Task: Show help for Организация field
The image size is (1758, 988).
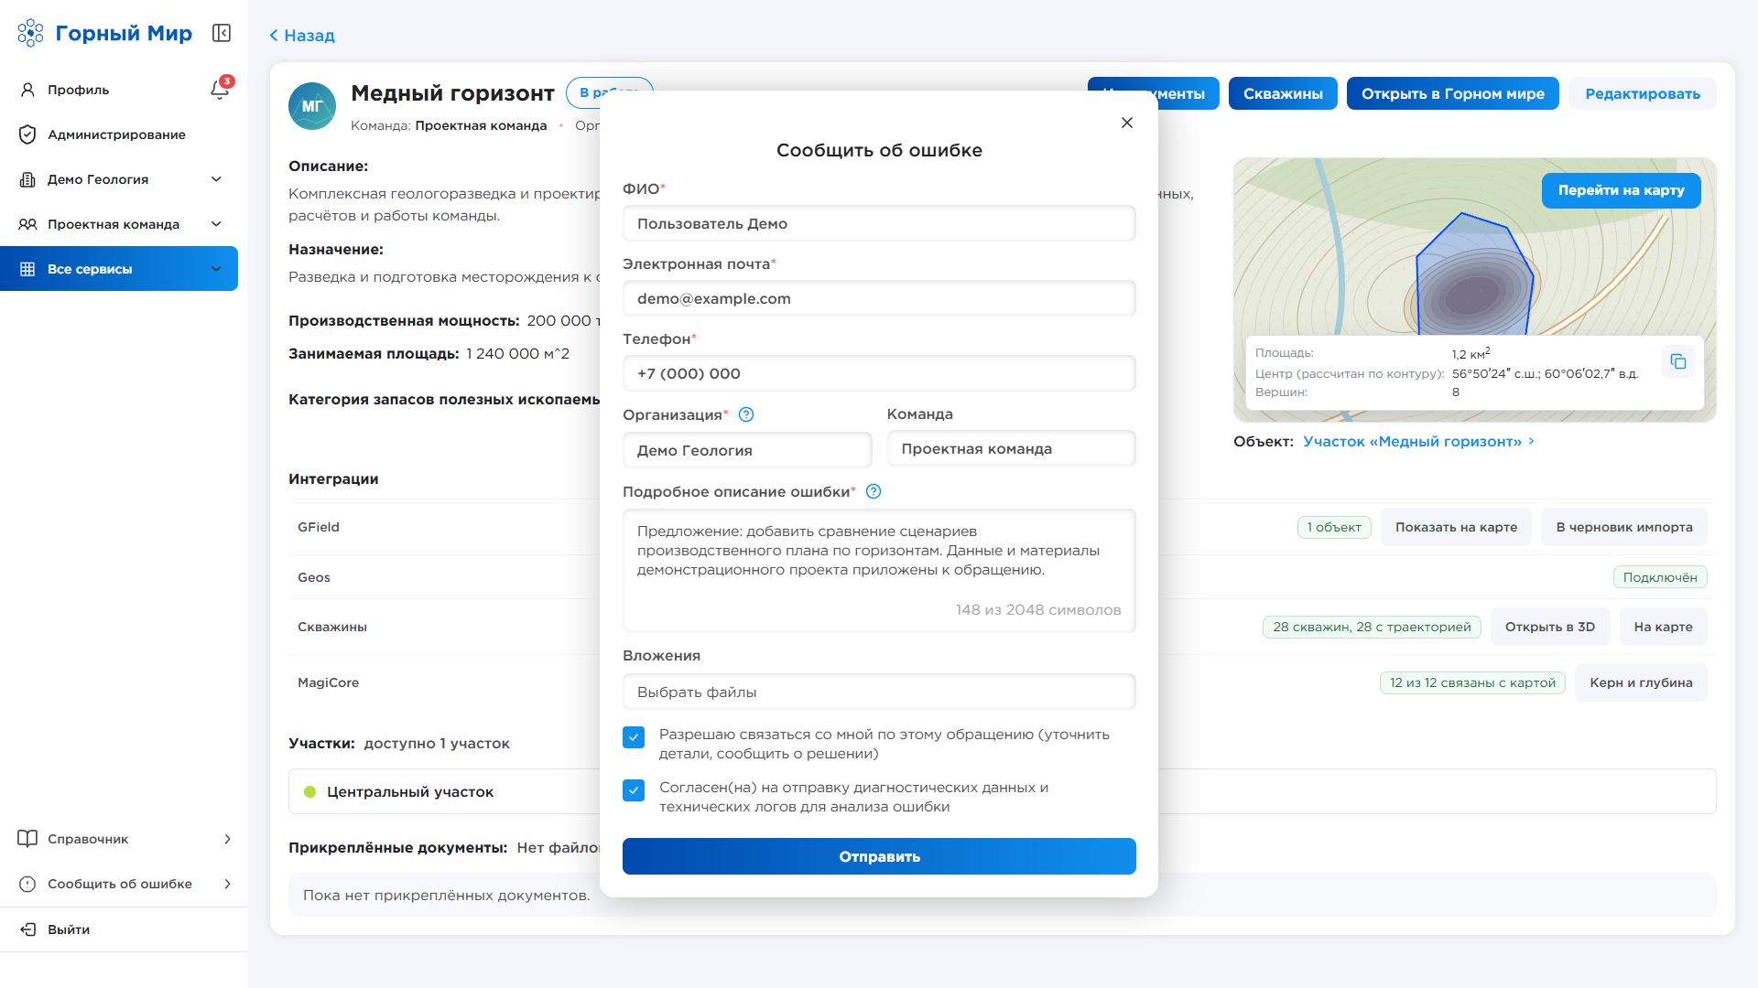Action: (746, 414)
